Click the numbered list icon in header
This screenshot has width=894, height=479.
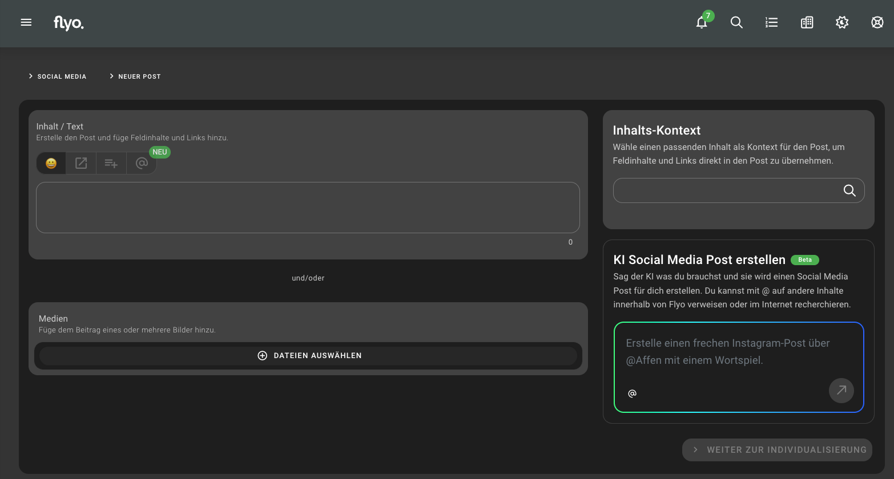(771, 23)
